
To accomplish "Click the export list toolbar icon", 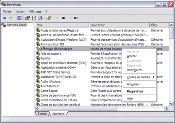I will click(40, 18).
